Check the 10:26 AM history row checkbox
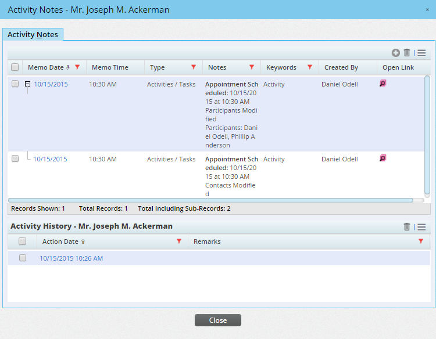436x339 pixels. (x=23, y=258)
